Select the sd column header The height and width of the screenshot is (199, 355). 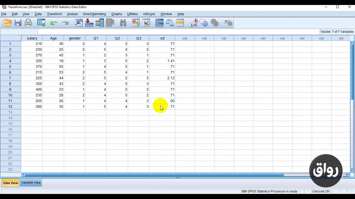pyautogui.click(x=162, y=38)
